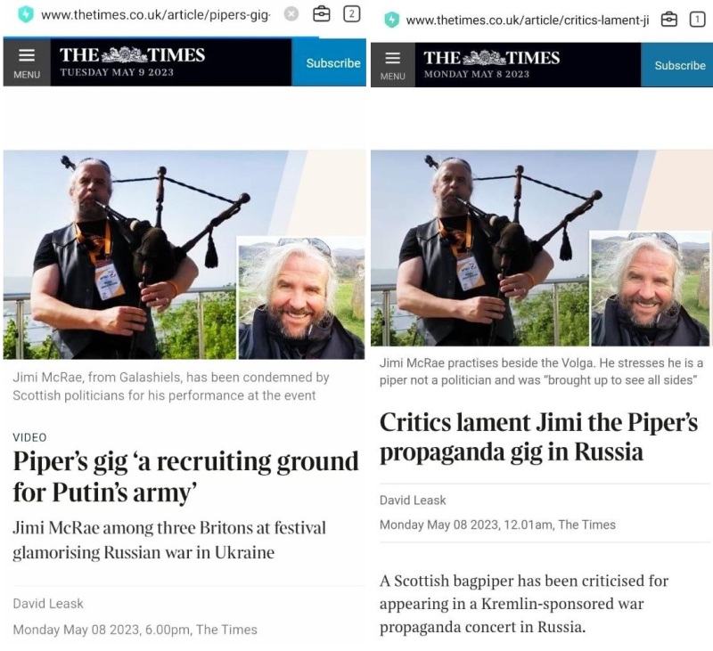Edit the critics-lament URL address field

pos(528,20)
